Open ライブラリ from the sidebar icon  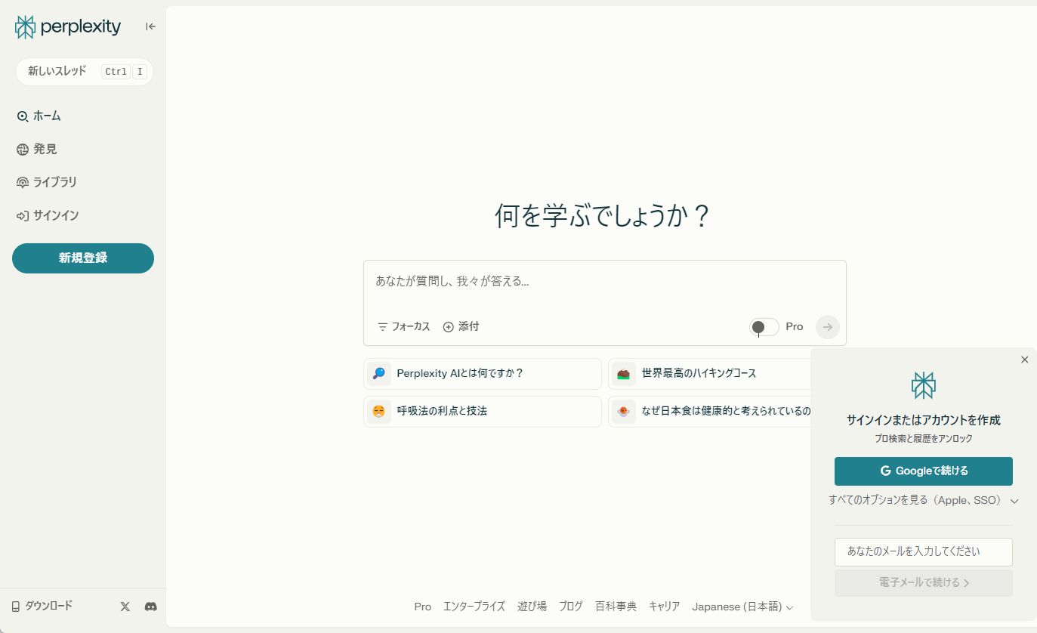click(x=22, y=182)
